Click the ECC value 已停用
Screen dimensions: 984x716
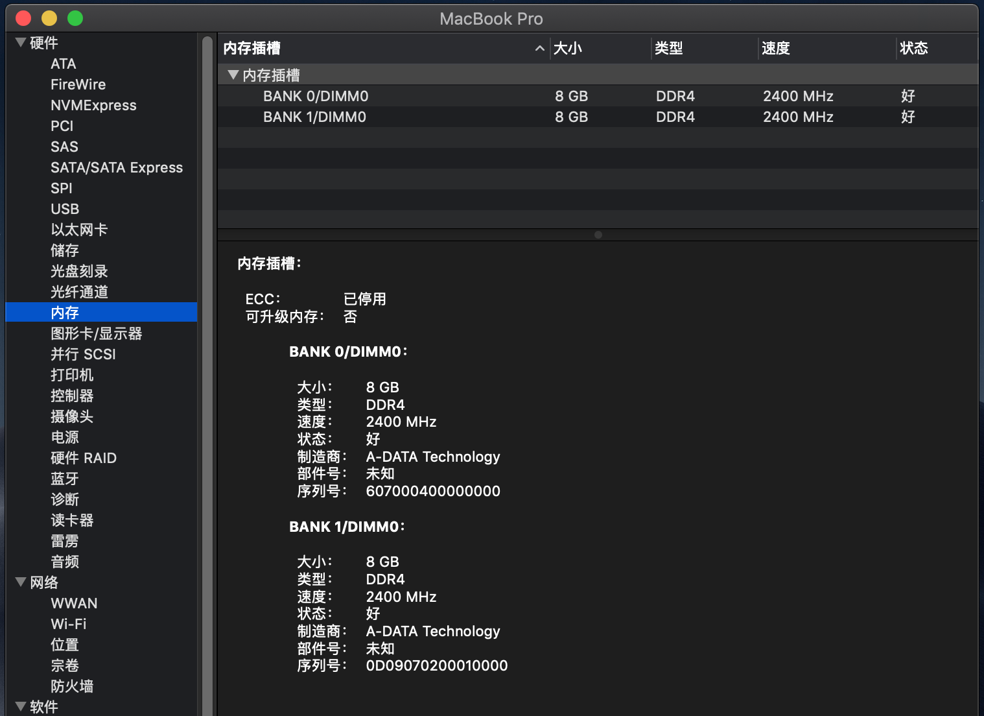click(x=365, y=299)
